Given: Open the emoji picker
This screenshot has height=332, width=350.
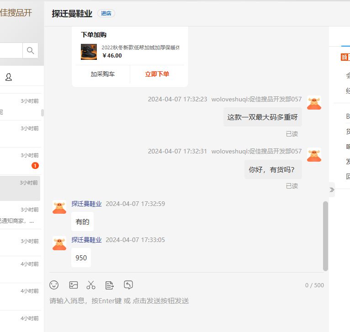Looking at the screenshot, I should [54, 285].
